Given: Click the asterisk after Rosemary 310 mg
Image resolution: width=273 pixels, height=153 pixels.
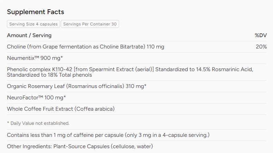Looking at the screenshot, I should click(x=145, y=85).
